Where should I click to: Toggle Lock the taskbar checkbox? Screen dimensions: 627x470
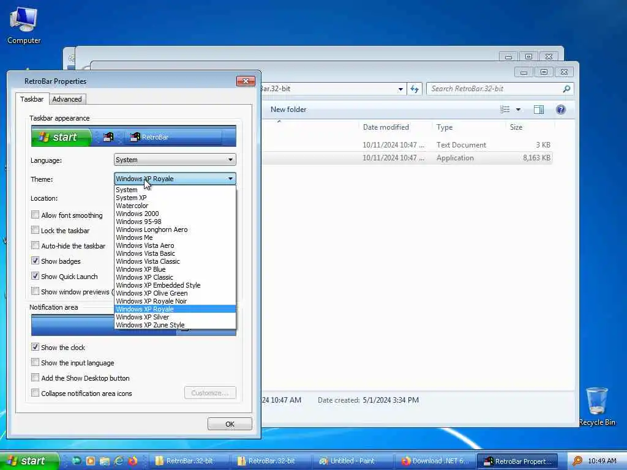click(x=35, y=230)
